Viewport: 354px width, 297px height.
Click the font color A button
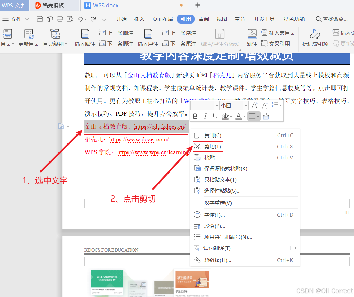point(239,117)
